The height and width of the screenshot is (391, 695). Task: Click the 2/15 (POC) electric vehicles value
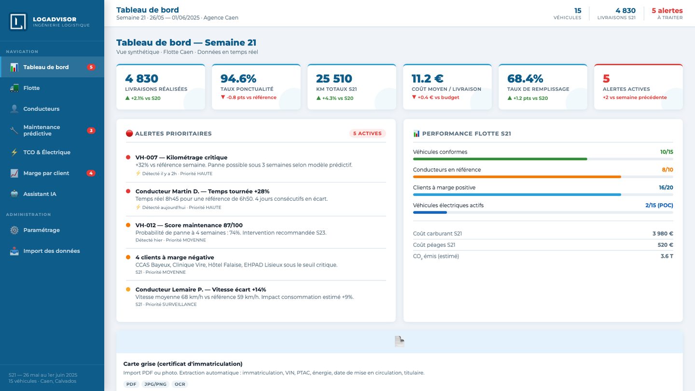659,205
